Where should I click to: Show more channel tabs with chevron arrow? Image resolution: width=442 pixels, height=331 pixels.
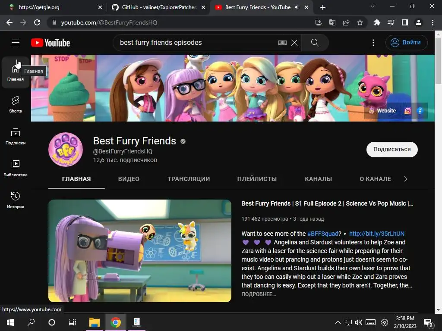(406, 179)
